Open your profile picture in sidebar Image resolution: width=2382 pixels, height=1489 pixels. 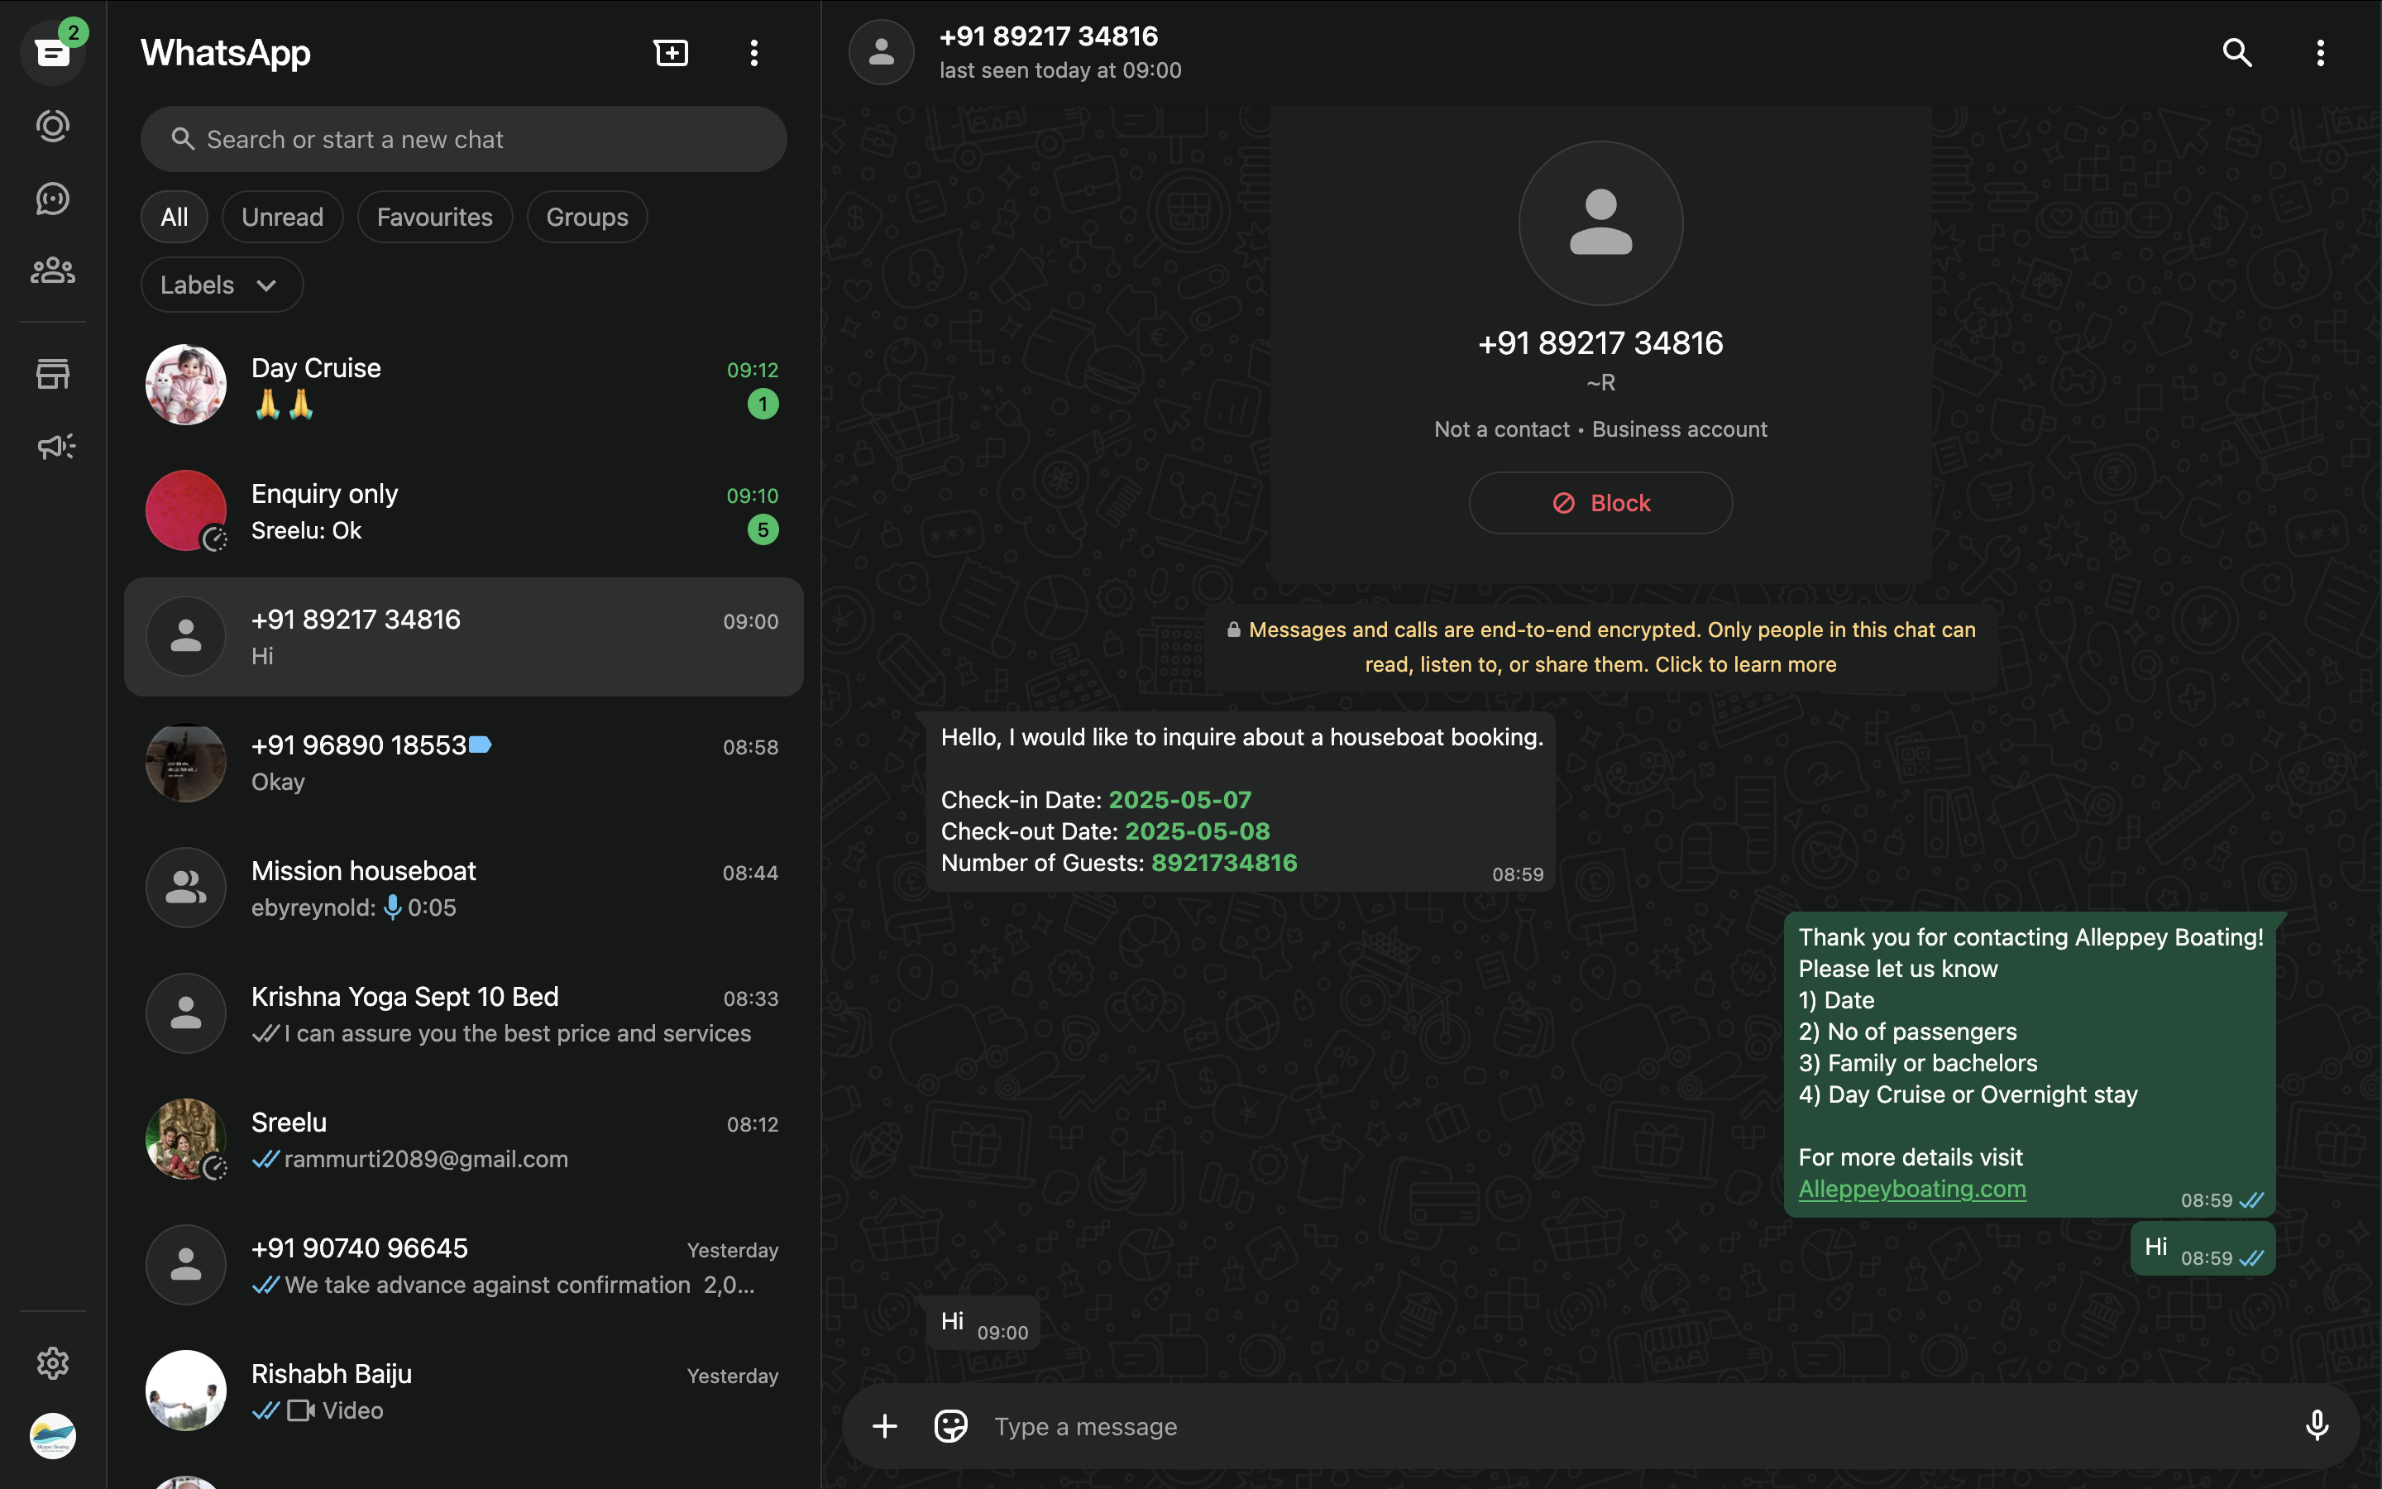tap(53, 1435)
